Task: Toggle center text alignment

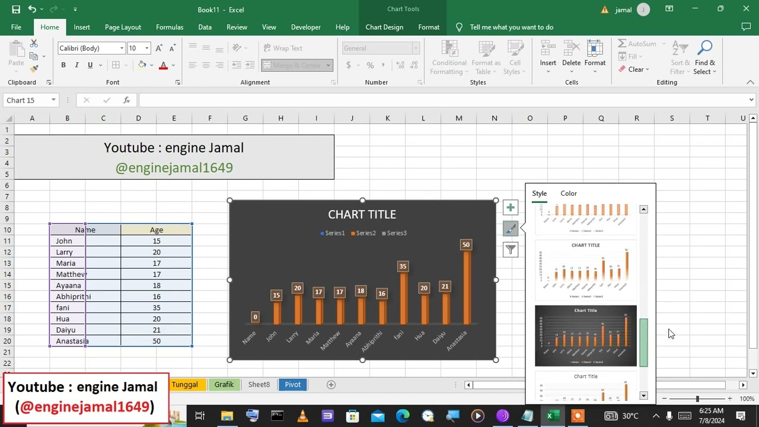Action: [x=206, y=65]
